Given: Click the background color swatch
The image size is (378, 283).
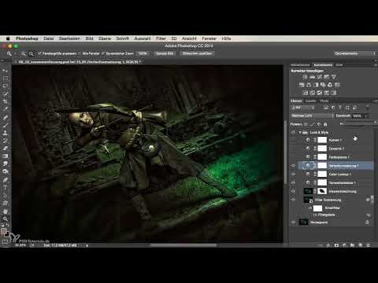Looking at the screenshot, I should click(7, 234).
